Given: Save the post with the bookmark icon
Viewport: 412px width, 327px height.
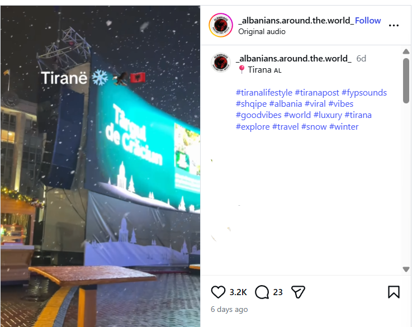Looking at the screenshot, I should (394, 292).
